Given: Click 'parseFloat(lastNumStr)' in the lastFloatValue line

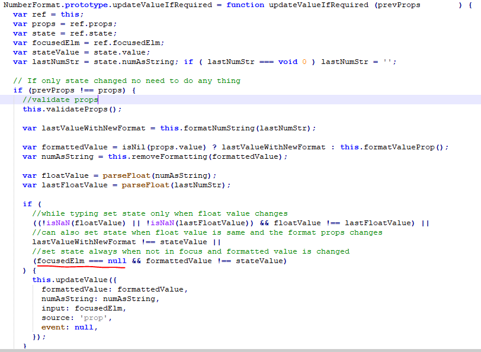Looking at the screenshot, I should [x=174, y=185].
